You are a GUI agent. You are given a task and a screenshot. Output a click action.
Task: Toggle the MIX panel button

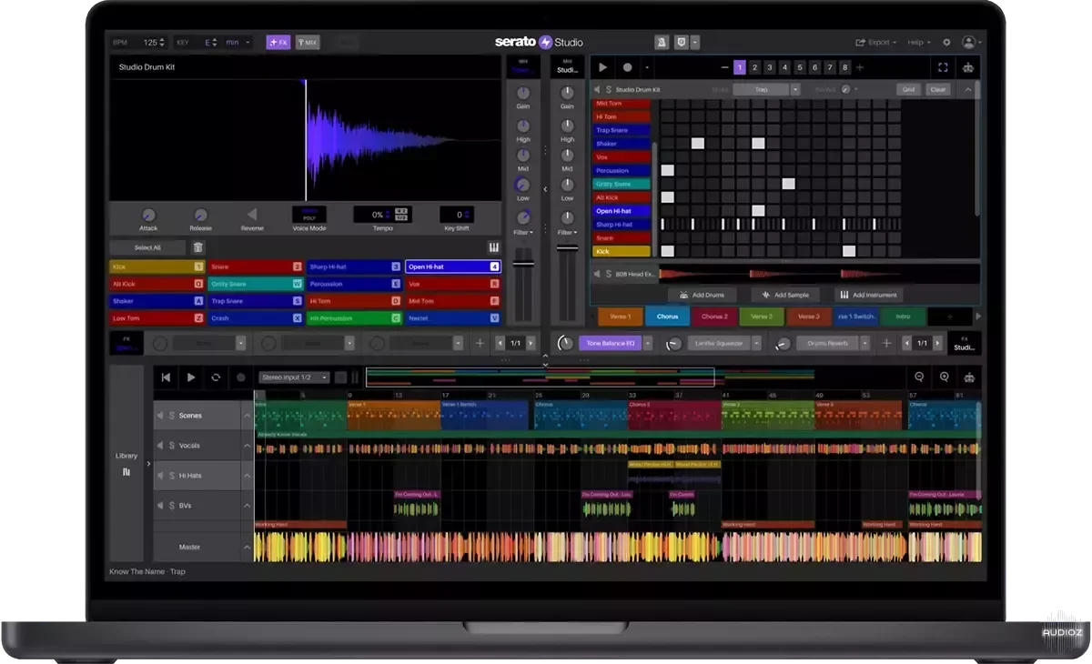point(308,42)
